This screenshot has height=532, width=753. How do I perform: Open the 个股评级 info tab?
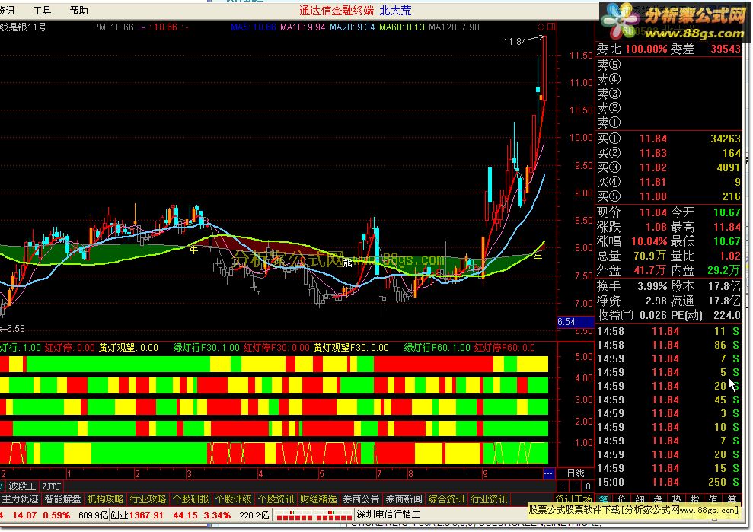coord(234,499)
